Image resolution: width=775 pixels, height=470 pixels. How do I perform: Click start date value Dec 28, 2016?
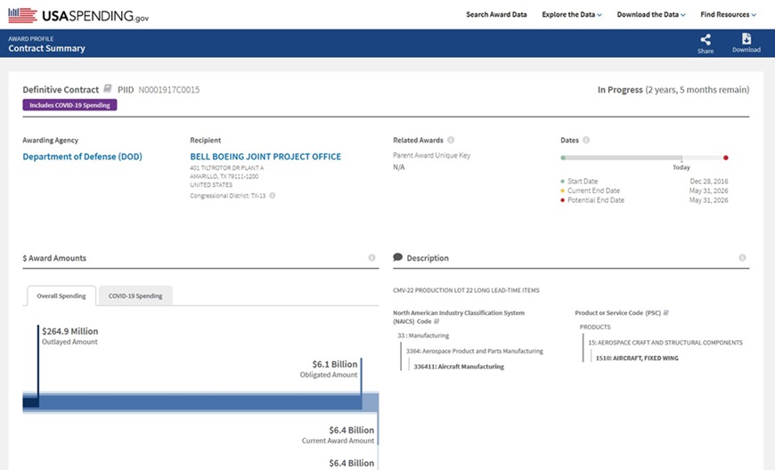pos(709,182)
